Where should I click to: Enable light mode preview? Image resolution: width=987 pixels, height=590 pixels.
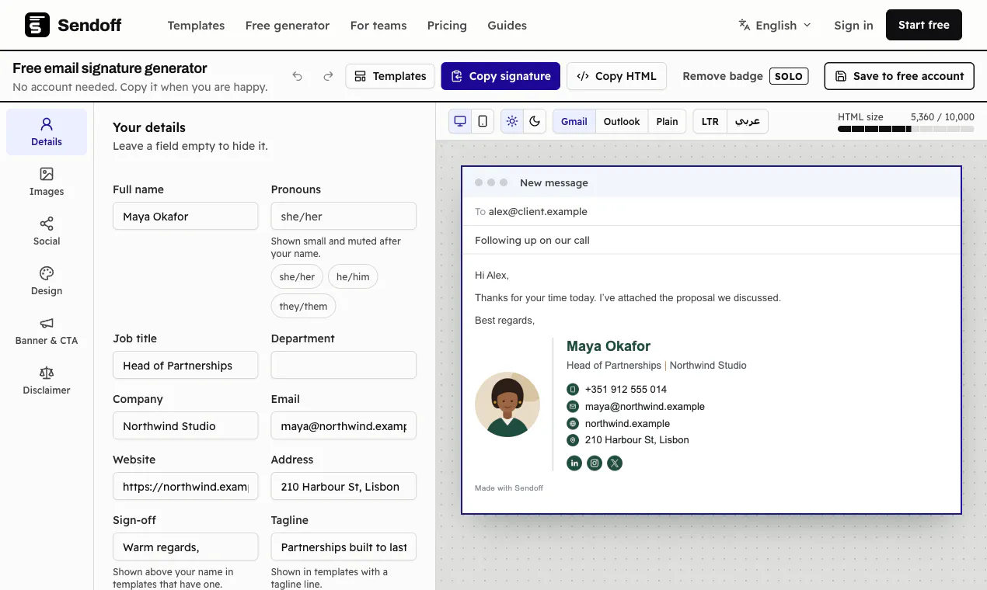[x=511, y=121]
